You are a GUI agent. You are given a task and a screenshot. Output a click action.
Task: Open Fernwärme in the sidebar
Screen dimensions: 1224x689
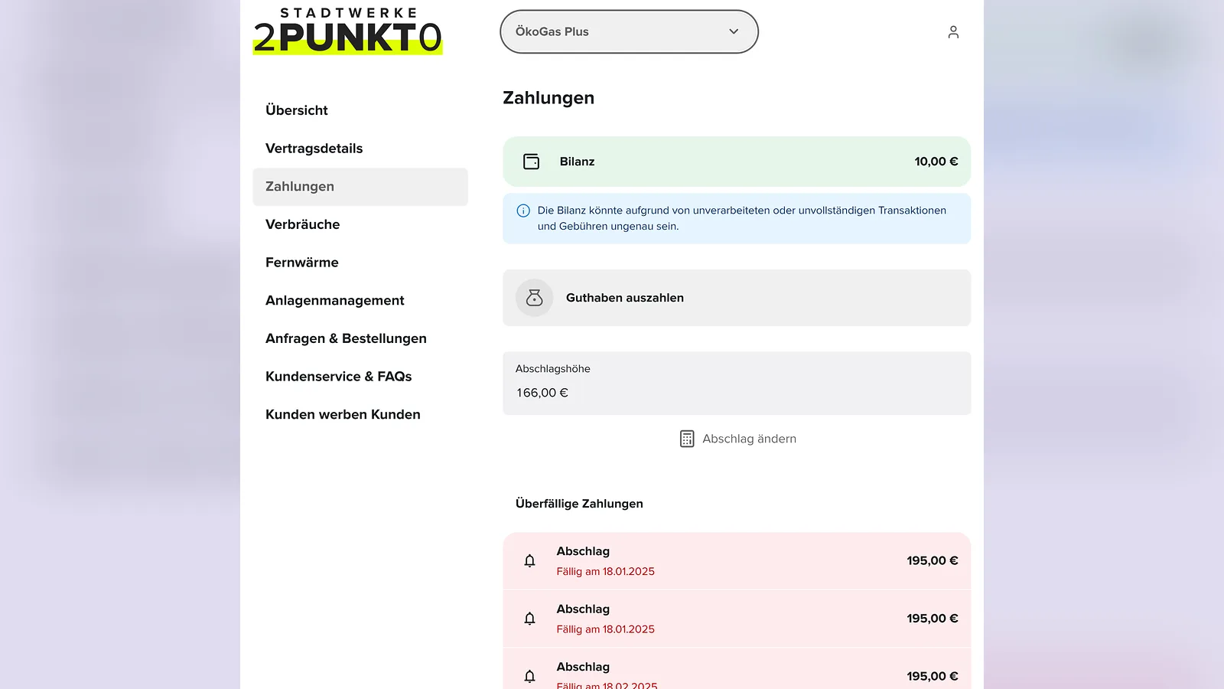coord(302,263)
